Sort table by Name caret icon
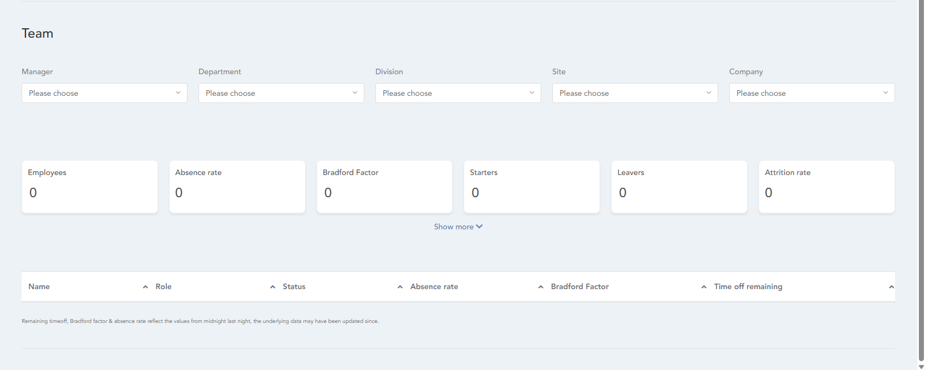The width and height of the screenshot is (925, 370). coord(145,287)
